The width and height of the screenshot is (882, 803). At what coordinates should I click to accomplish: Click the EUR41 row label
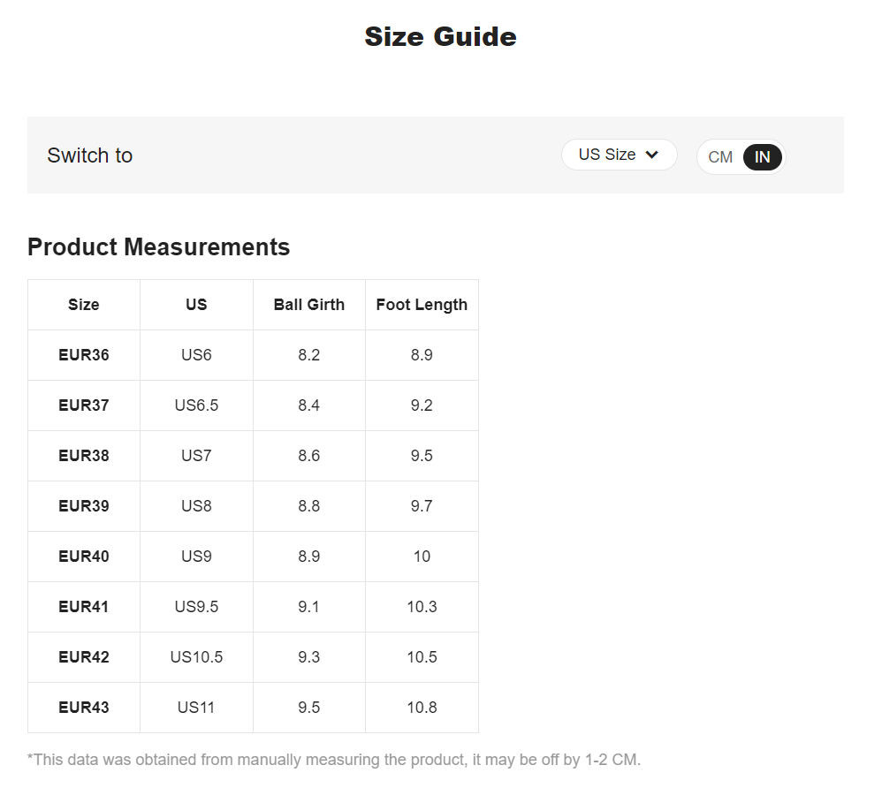(x=84, y=607)
